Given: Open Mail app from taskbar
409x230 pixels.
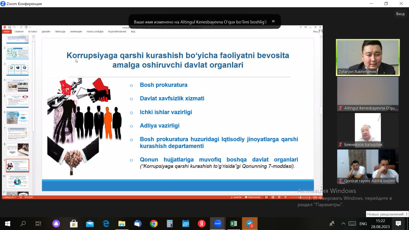Looking at the screenshot, I should (x=90, y=224).
